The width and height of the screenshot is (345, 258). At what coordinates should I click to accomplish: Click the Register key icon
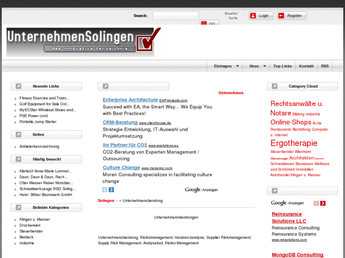coord(281,16)
